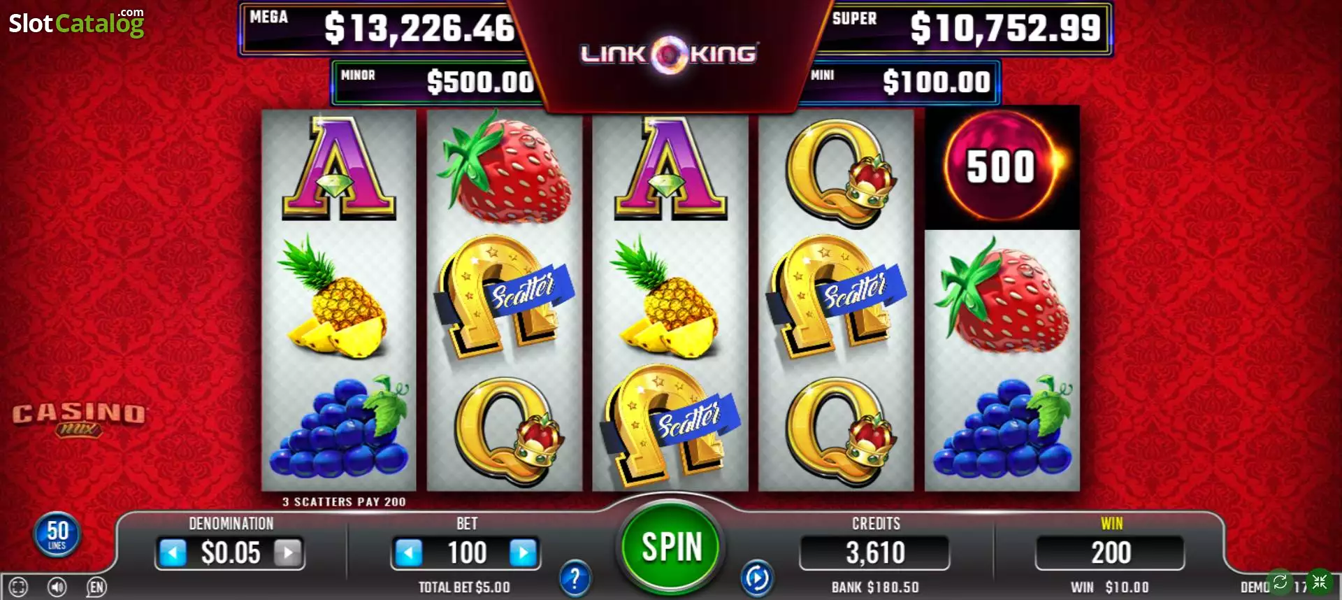Open the help question mark button

click(575, 578)
